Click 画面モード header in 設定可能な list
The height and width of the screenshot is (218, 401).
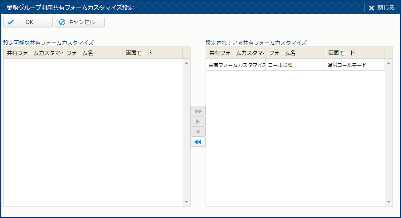click(x=152, y=53)
